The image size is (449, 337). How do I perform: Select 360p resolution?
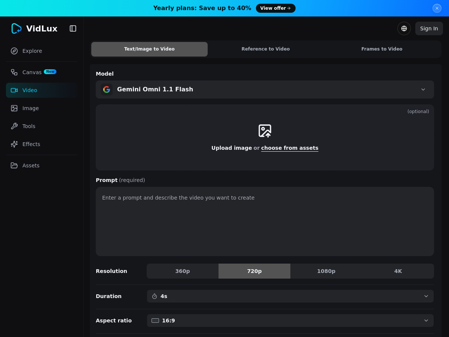pyautogui.click(x=183, y=271)
